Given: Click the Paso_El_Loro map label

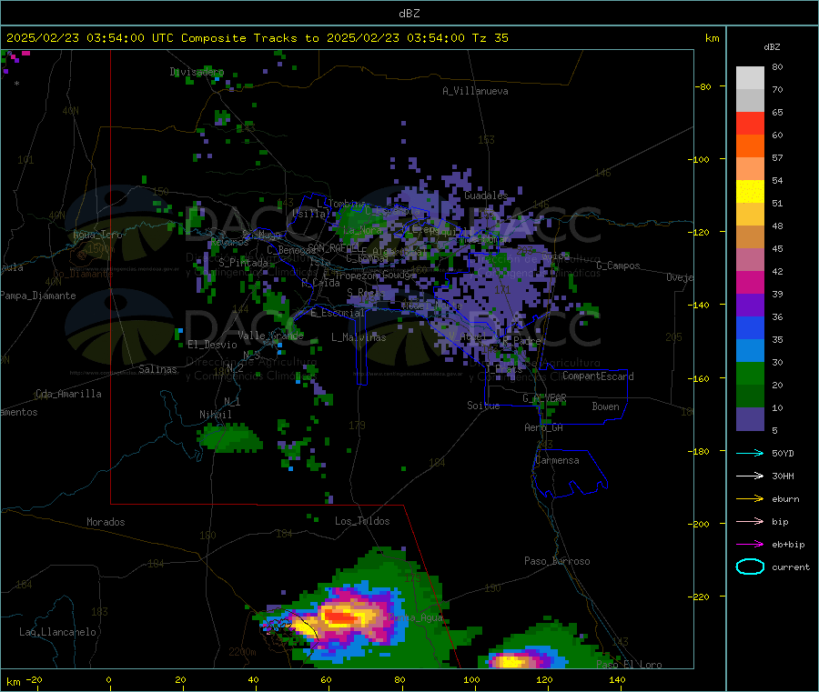Looking at the screenshot, I should coord(629,665).
